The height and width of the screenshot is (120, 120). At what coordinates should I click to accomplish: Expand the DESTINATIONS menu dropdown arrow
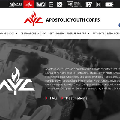click(x=38, y=34)
